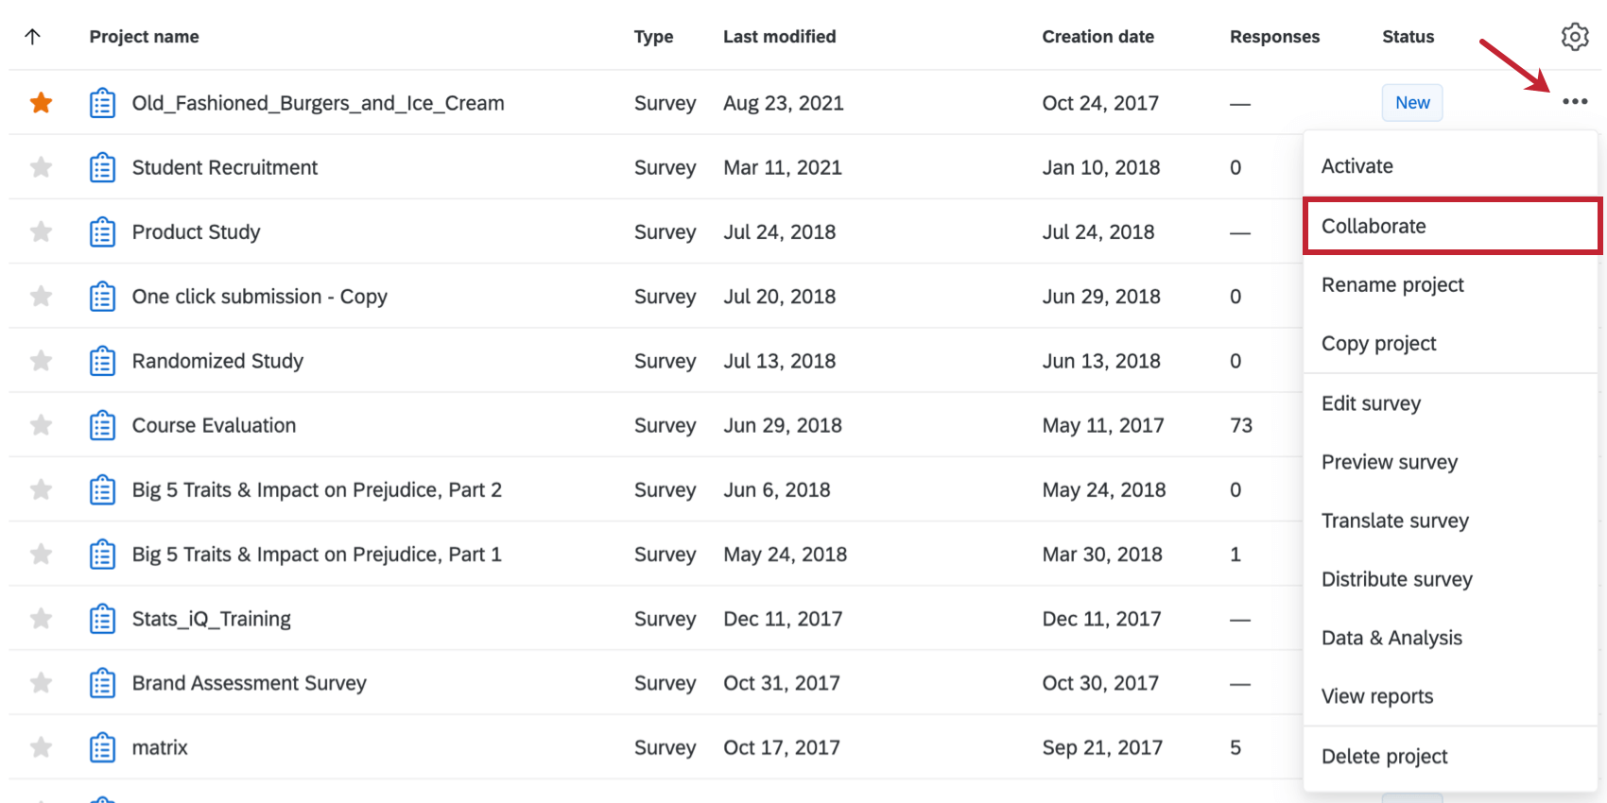The height and width of the screenshot is (803, 1607).
Task: Sort the list by Creation date
Action: coord(1097,37)
